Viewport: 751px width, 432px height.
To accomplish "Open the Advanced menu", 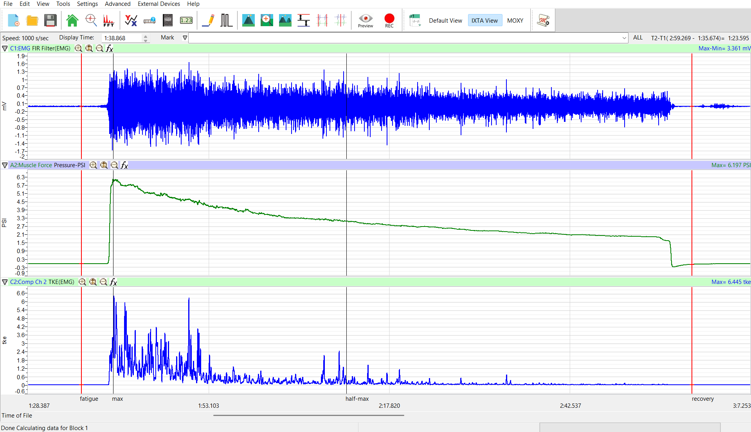I will point(117,4).
